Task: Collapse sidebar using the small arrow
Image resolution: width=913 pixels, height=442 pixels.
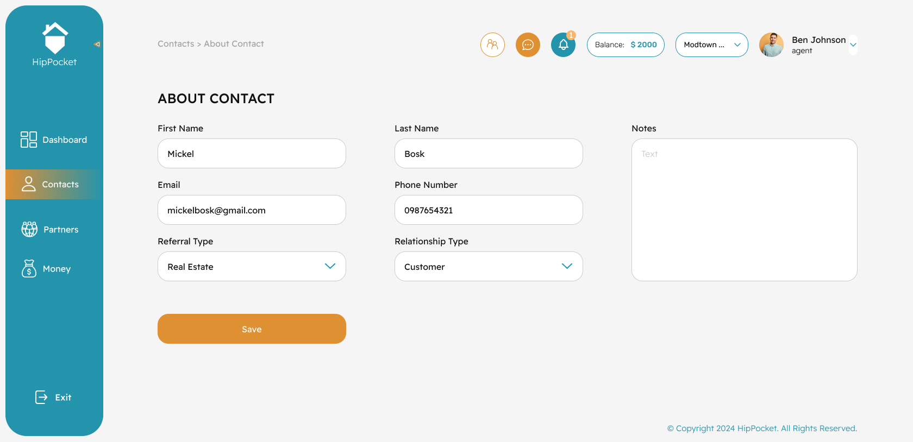Action: pyautogui.click(x=97, y=45)
